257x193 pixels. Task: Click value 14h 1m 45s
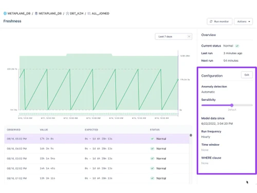(x=47, y=168)
